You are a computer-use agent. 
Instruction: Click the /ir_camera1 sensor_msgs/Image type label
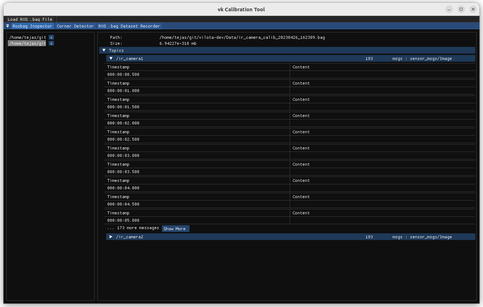[x=431, y=59]
